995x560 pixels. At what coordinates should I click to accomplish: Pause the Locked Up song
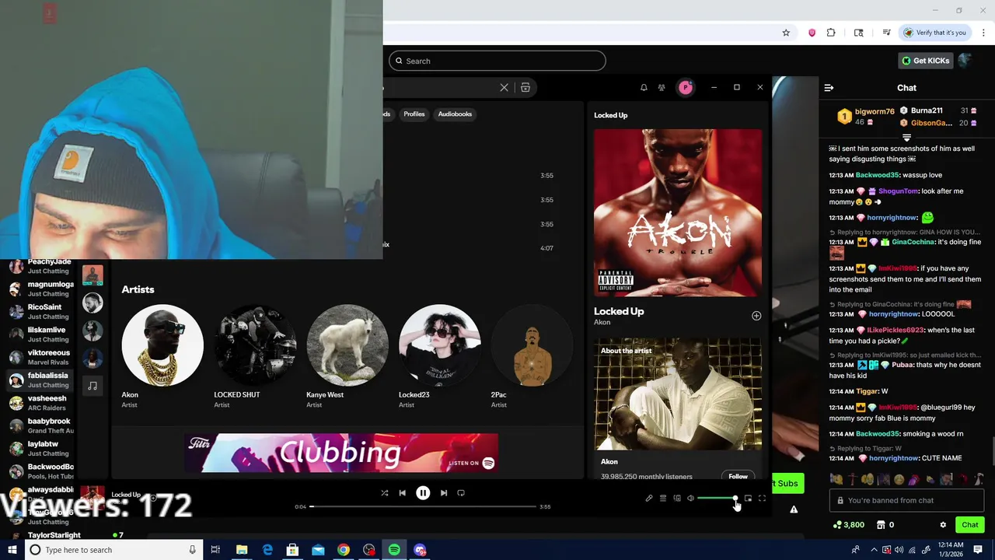coord(423,493)
